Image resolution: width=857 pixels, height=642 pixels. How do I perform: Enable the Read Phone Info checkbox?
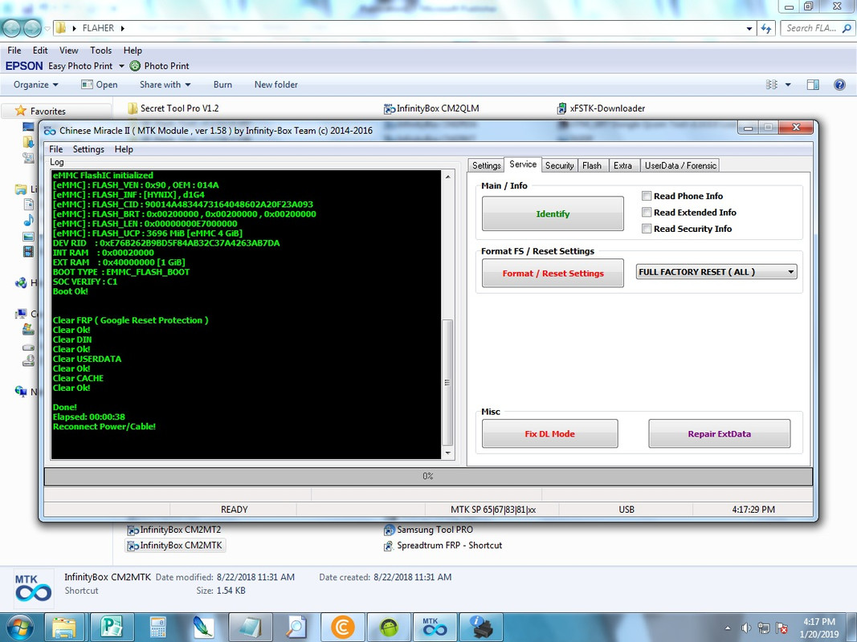tap(647, 196)
